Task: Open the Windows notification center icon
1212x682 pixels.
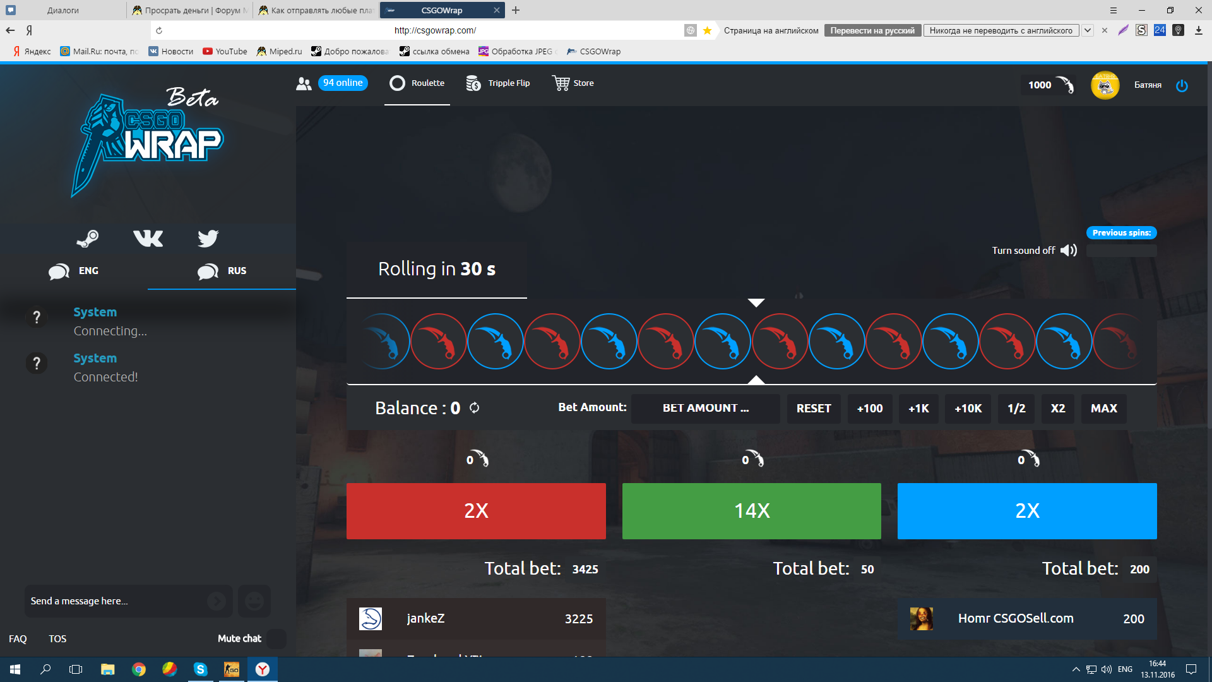Action: pos(1191,669)
